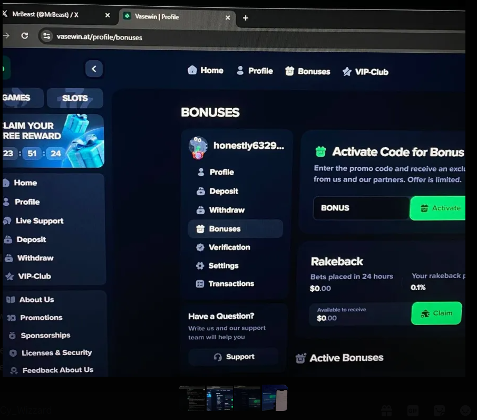The height and width of the screenshot is (420, 477).
Task: Click the Profile person icon in account menu
Action: point(201,172)
